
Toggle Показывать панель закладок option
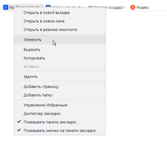pos(60,122)
